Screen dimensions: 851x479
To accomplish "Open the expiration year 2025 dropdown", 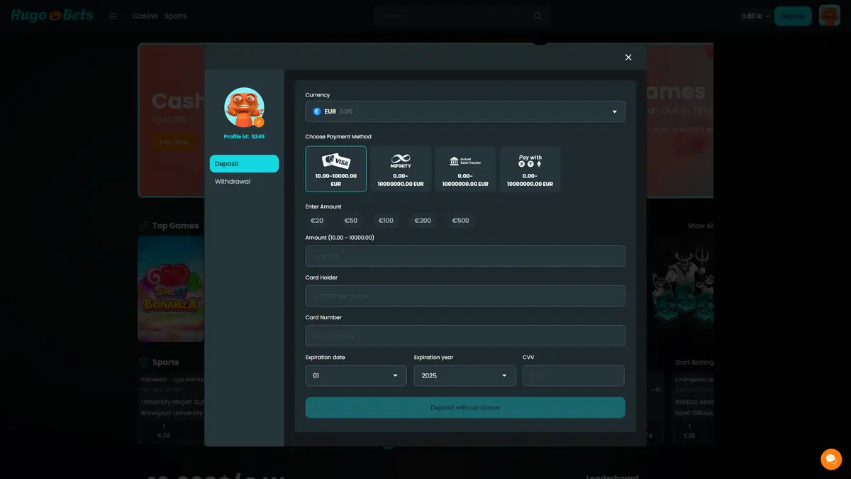I will tap(465, 375).
